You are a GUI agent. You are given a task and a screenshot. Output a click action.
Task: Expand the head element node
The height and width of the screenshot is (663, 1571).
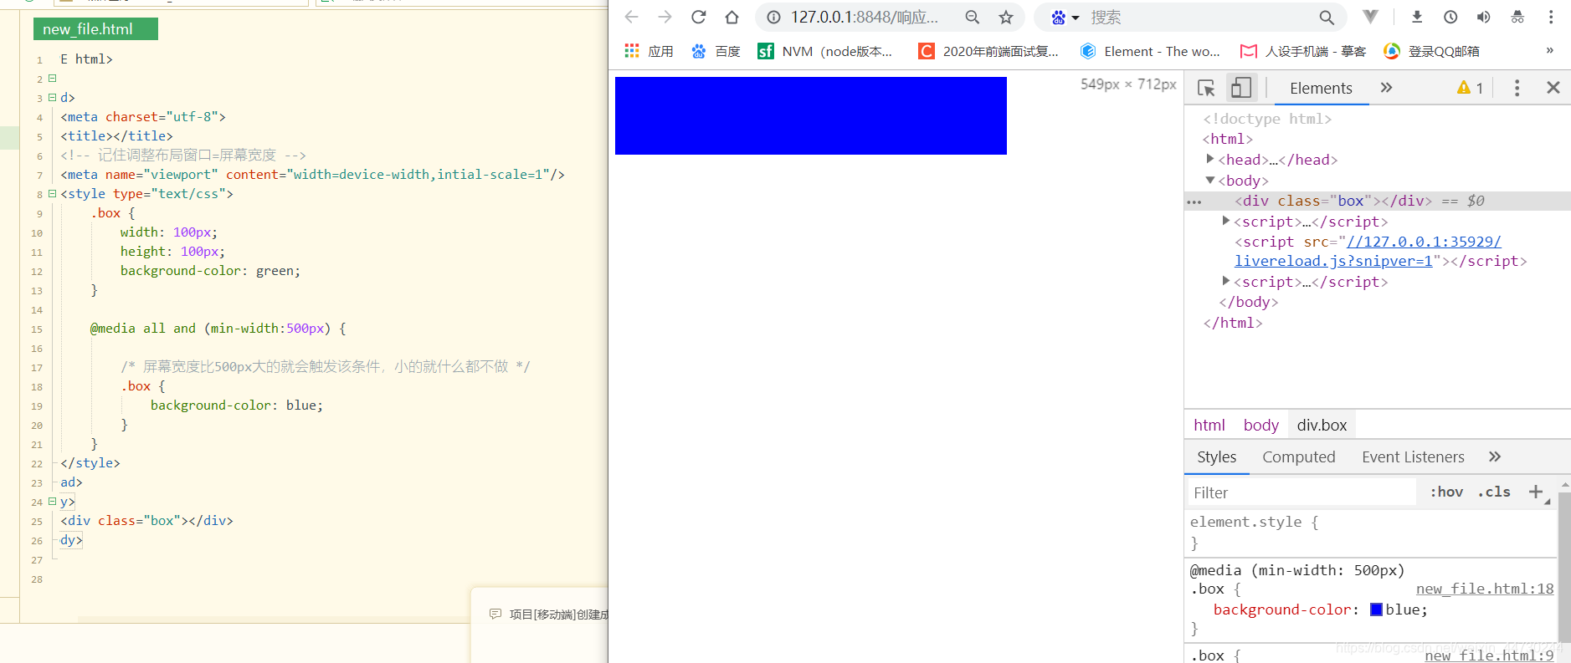click(x=1209, y=159)
